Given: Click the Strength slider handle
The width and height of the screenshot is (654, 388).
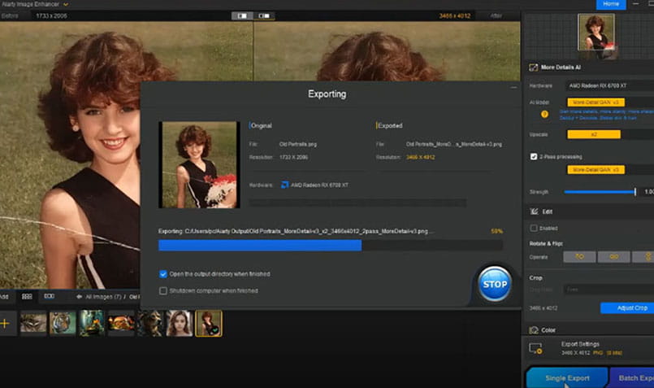Looking at the screenshot, I should (x=635, y=192).
